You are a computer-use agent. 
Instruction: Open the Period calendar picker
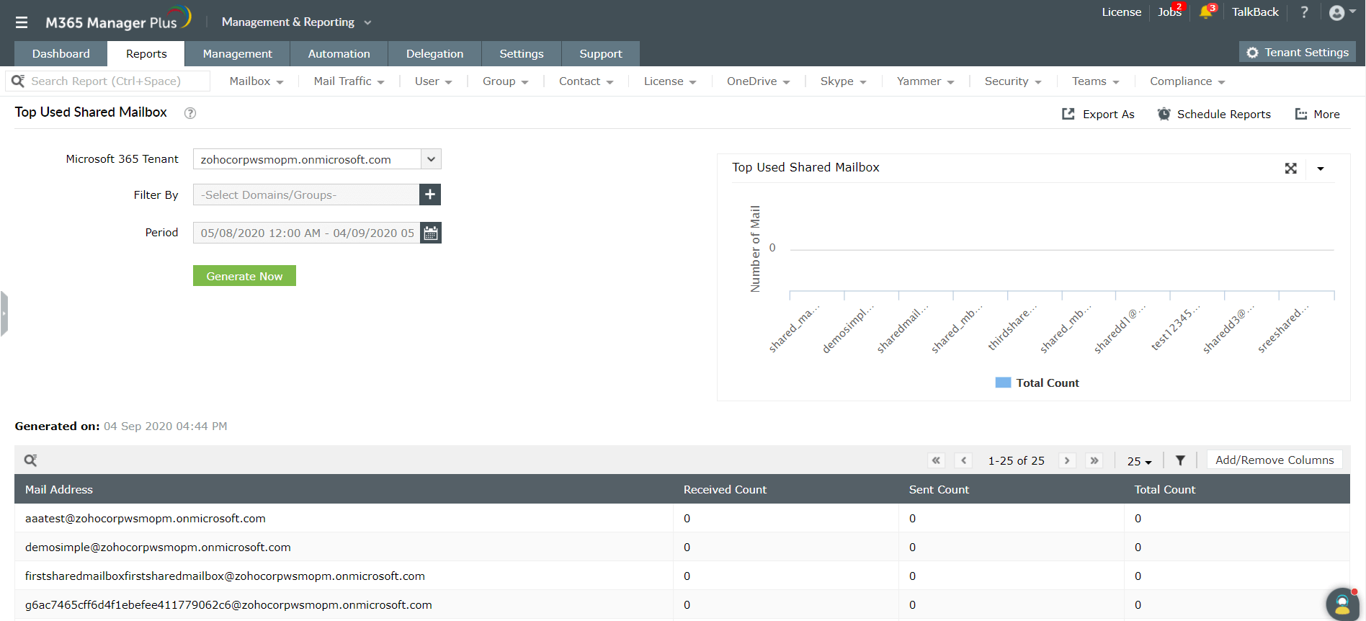[431, 233]
